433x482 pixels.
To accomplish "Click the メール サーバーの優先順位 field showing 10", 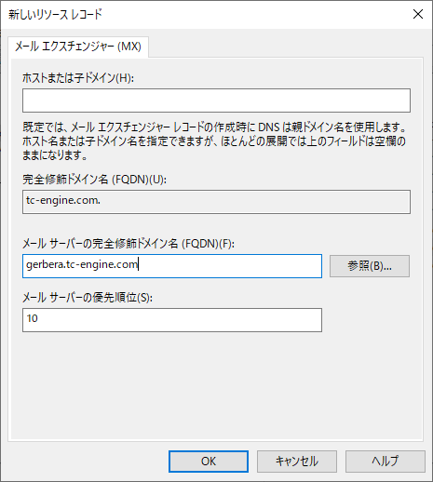I will click(172, 320).
